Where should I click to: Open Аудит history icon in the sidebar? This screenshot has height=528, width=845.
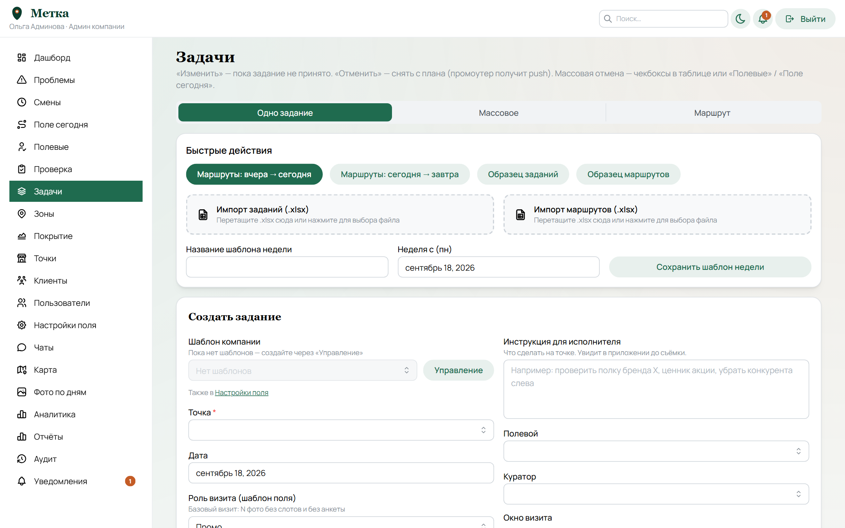pos(22,459)
